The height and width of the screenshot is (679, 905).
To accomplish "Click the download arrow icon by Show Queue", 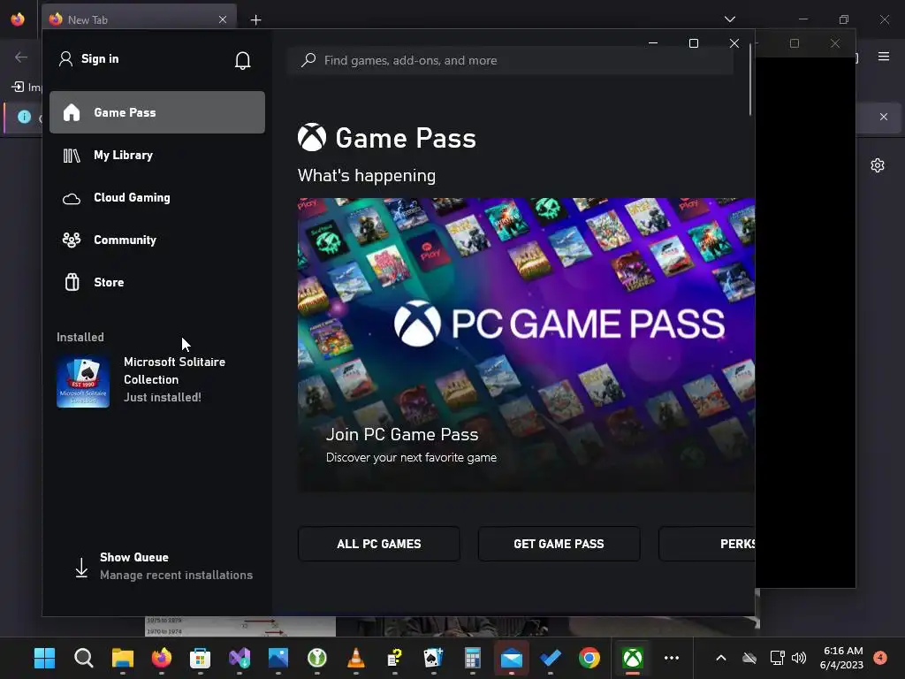I will [81, 567].
